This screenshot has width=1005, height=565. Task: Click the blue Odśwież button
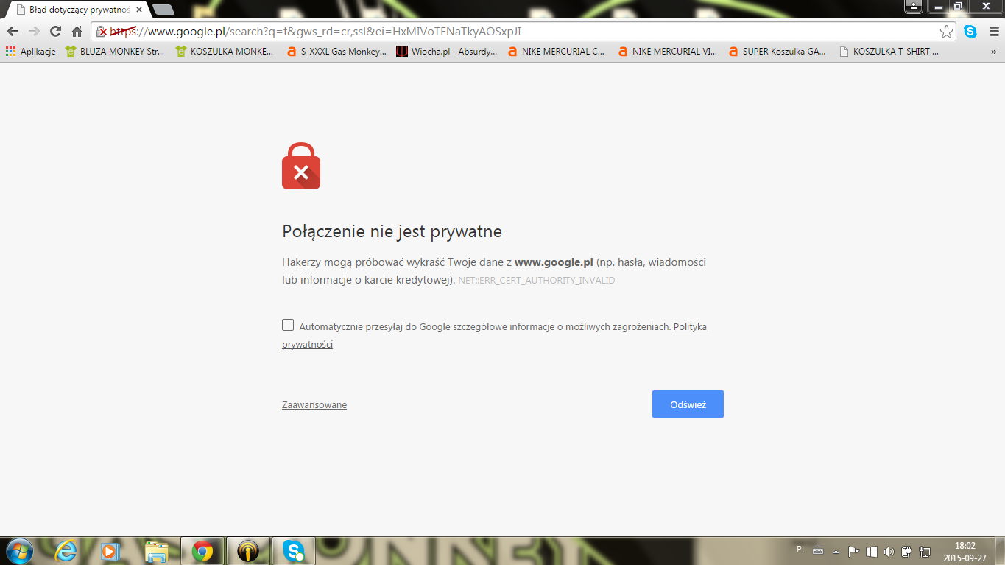tap(688, 404)
